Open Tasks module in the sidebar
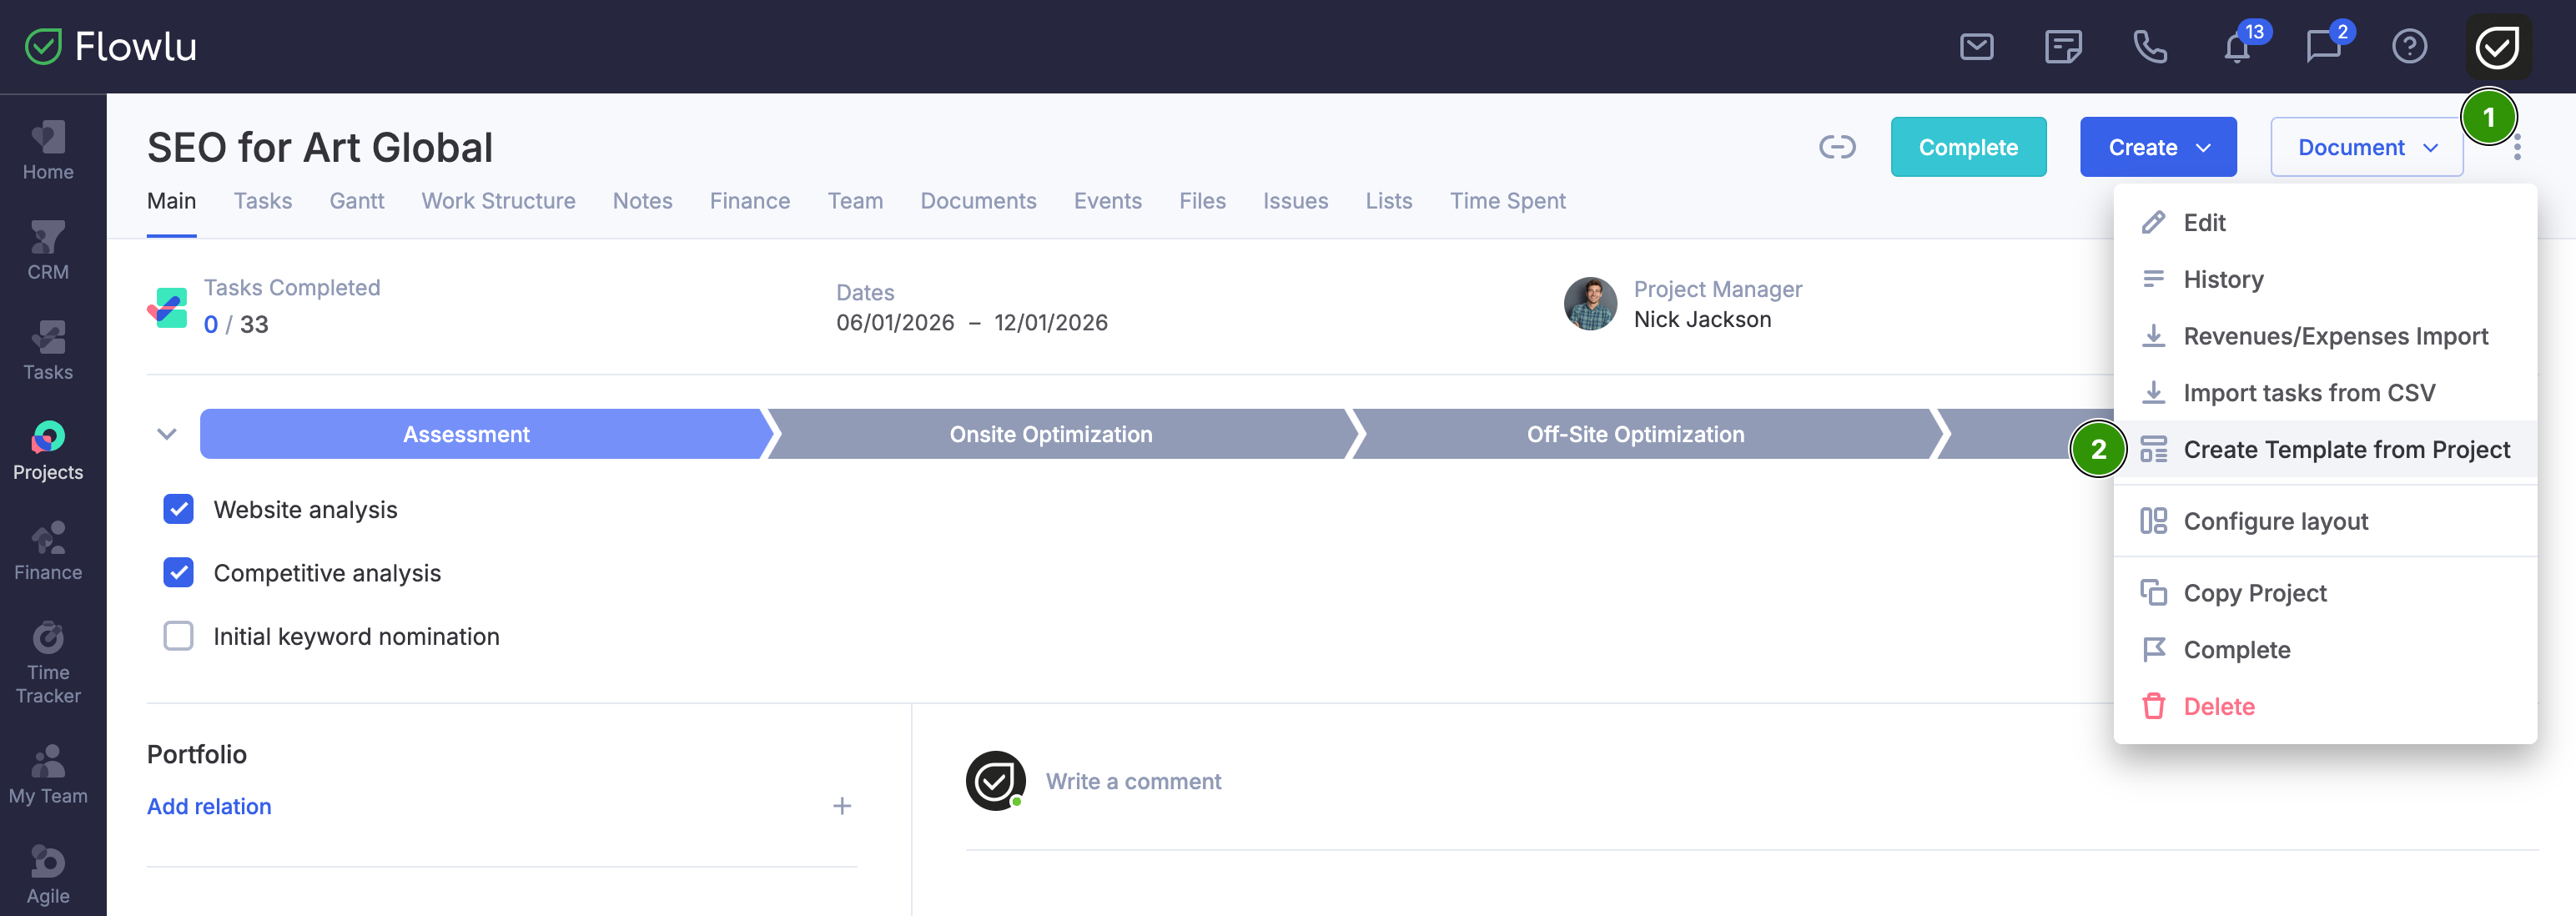Image resolution: width=2576 pixels, height=916 pixels. 48,351
